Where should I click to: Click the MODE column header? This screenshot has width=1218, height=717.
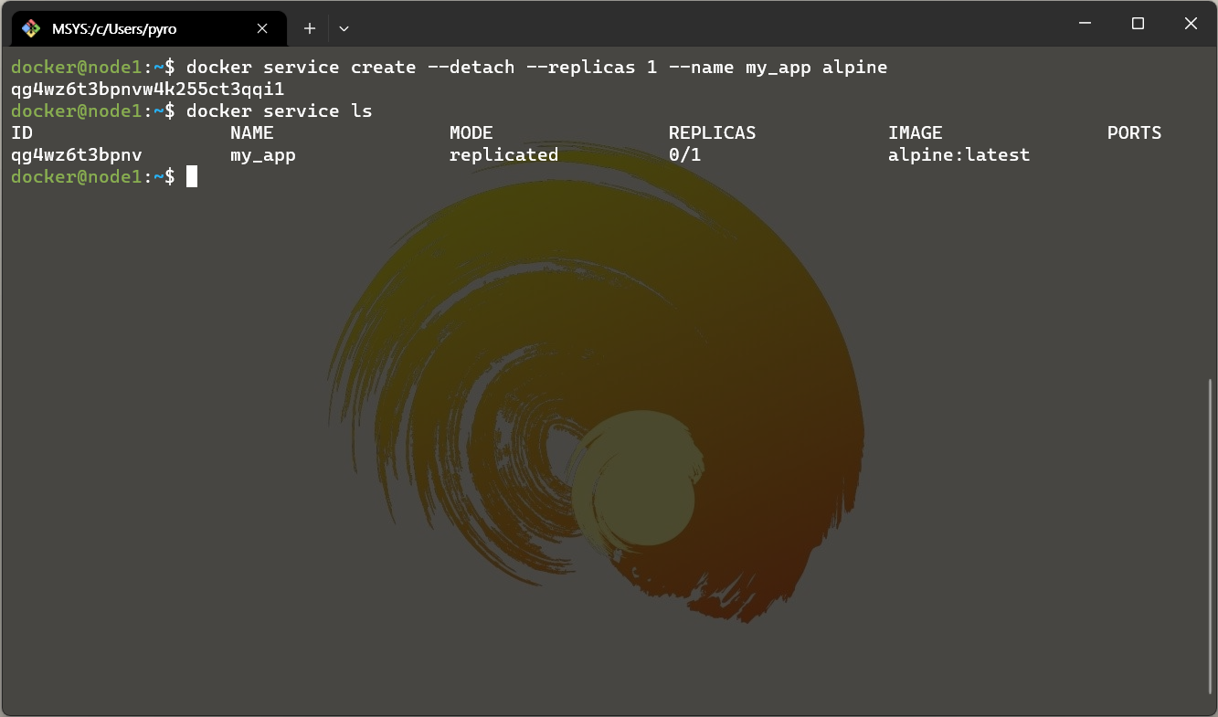coord(471,132)
